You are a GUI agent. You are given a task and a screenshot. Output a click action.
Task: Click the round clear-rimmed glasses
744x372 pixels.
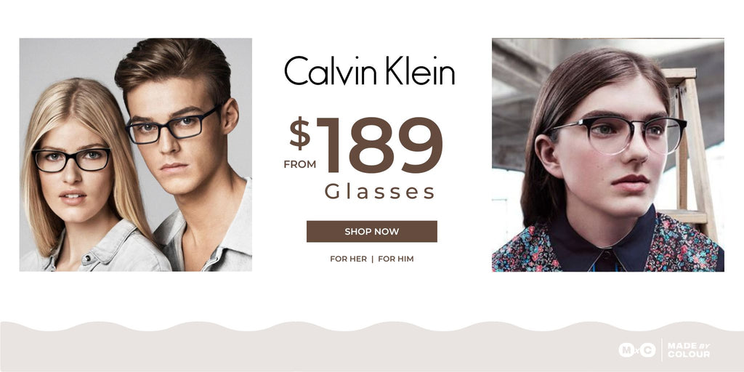(x=617, y=135)
